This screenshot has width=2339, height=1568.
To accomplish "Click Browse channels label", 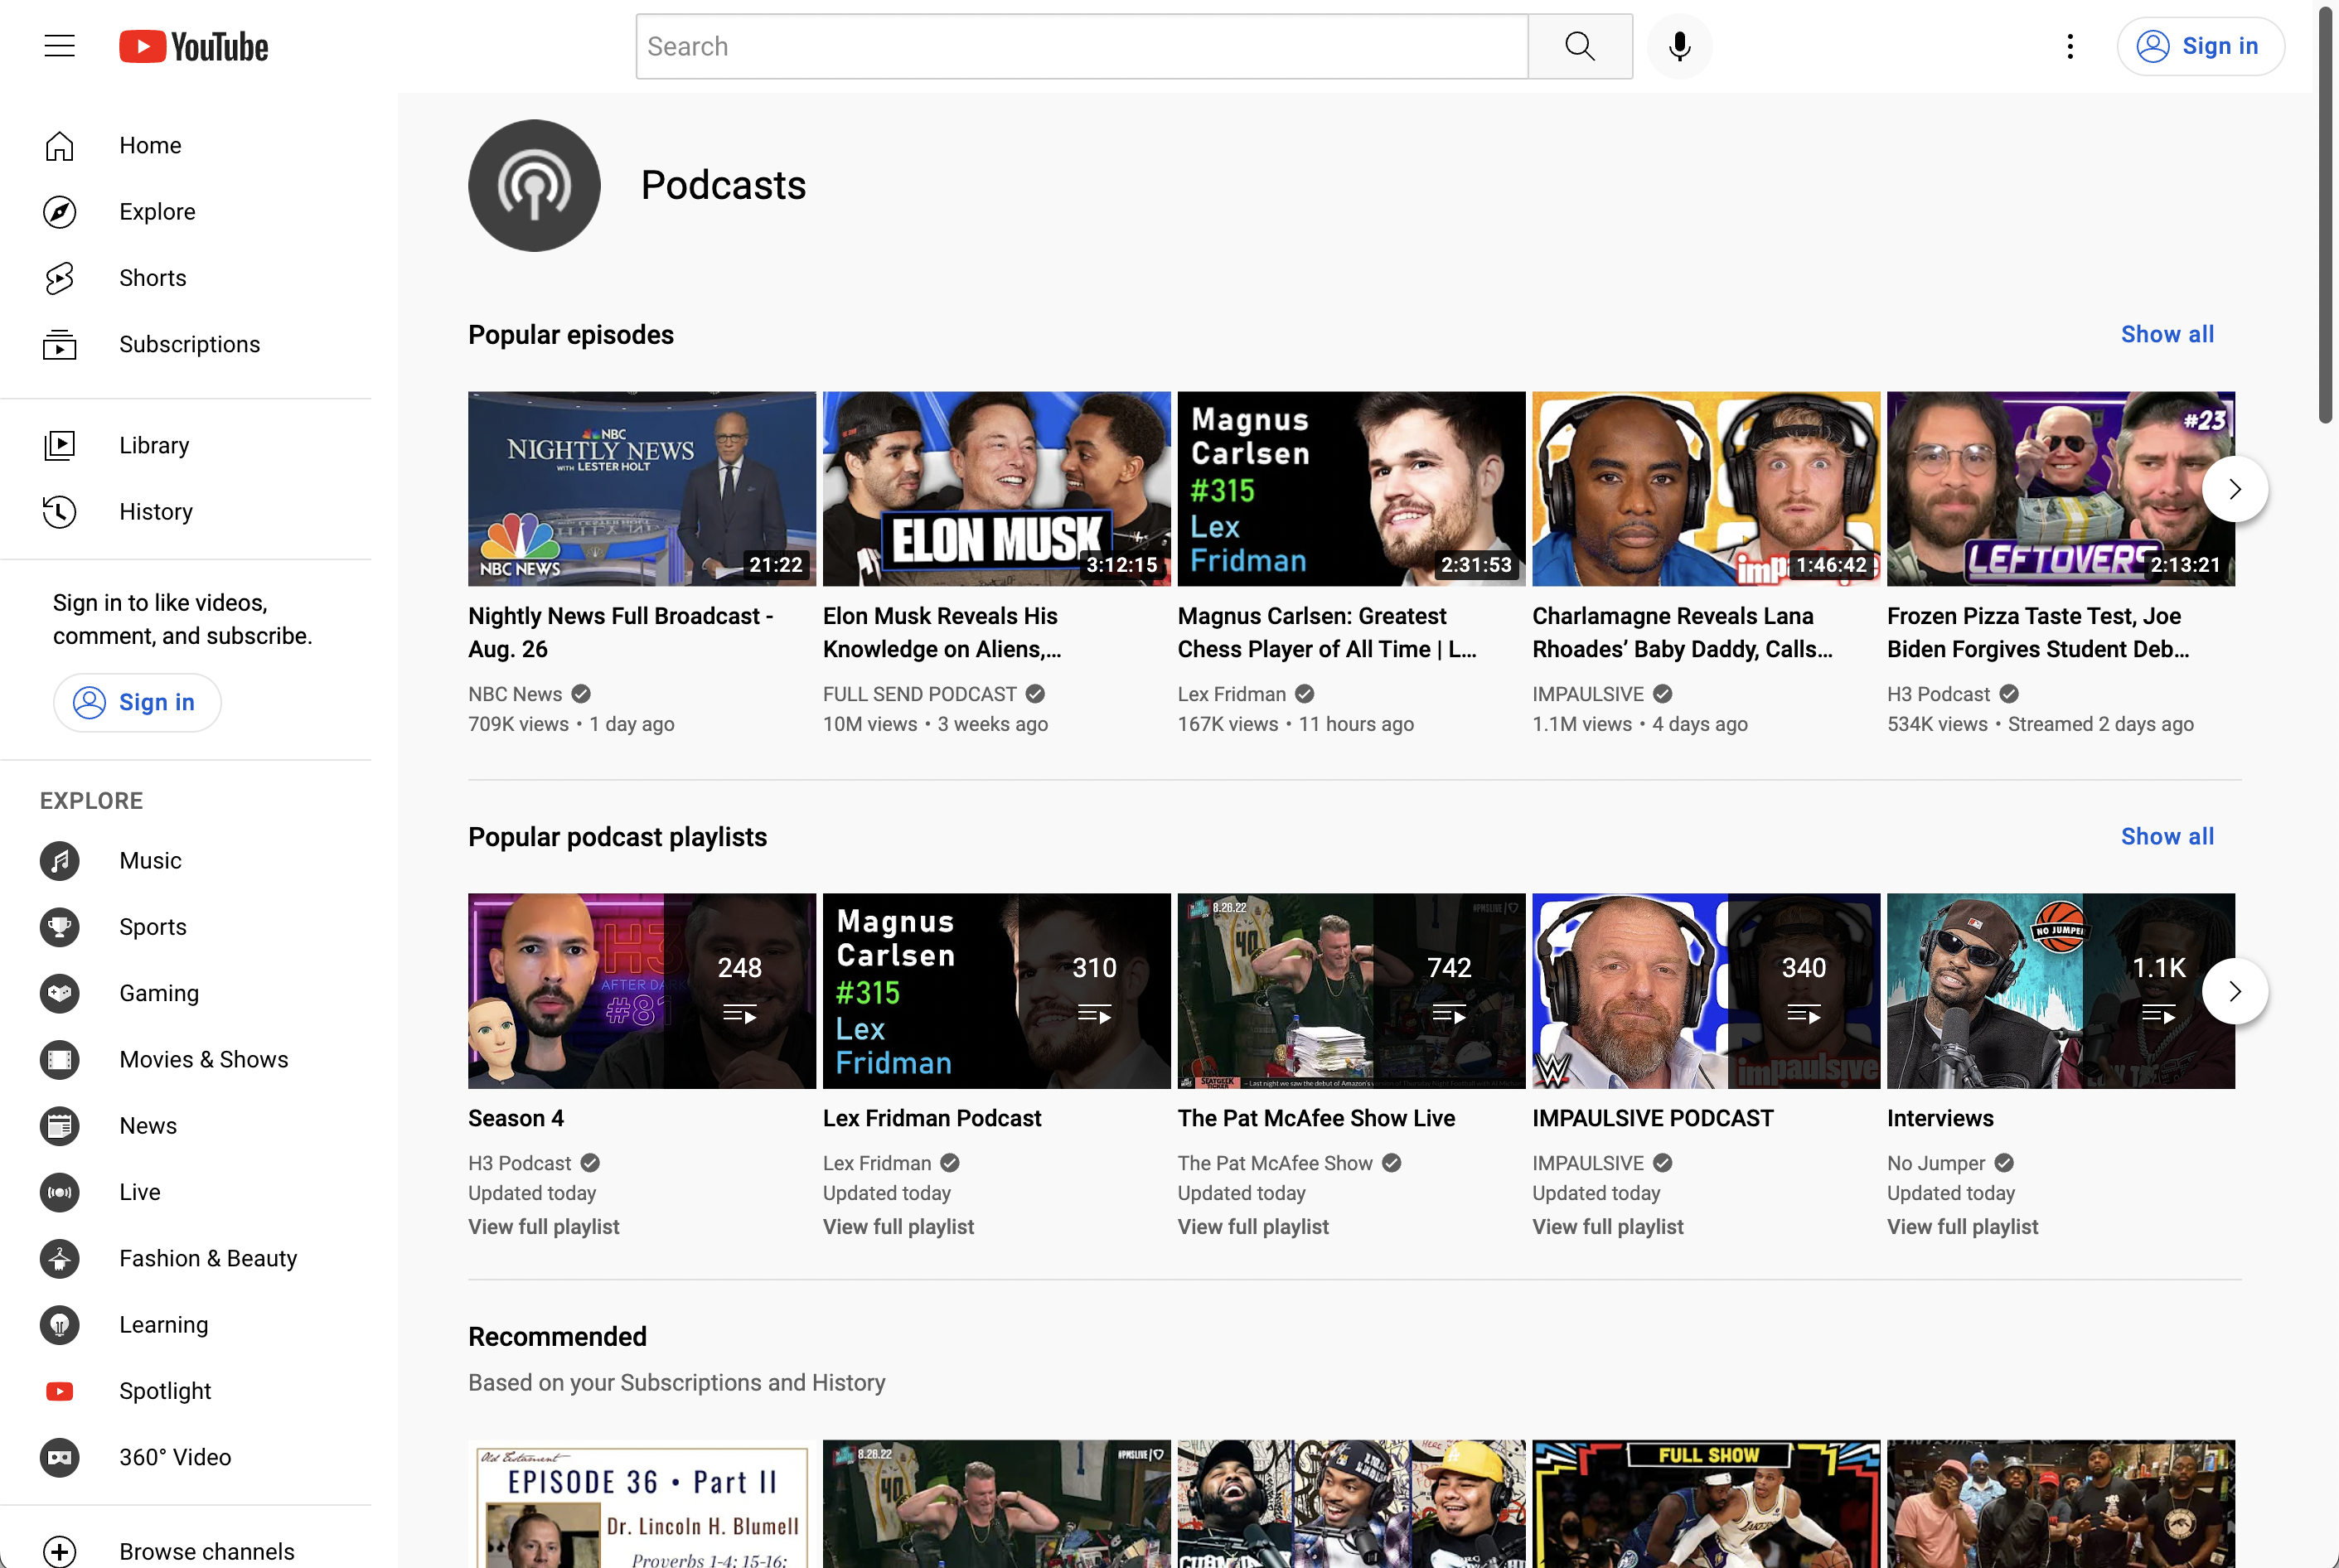I will coord(207,1551).
